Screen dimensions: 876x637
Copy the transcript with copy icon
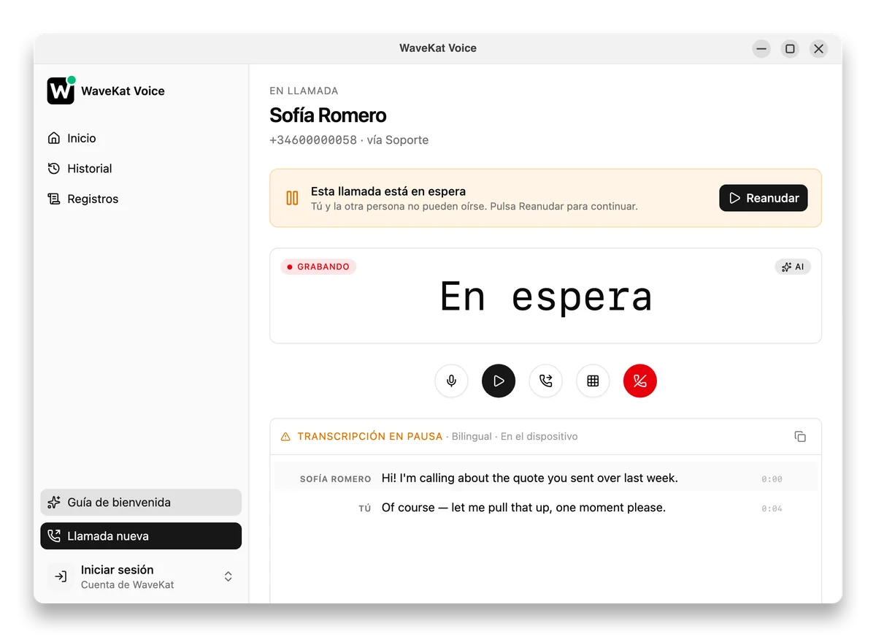tap(800, 436)
